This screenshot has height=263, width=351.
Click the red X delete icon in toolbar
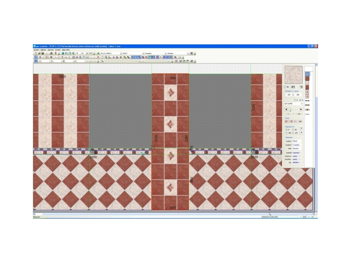98,57
